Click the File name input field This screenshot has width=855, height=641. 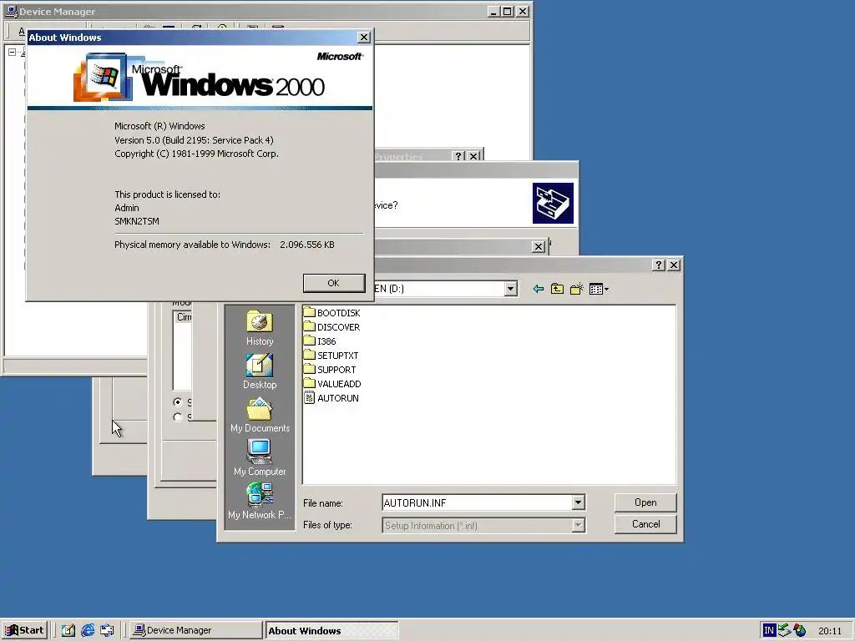(x=477, y=502)
